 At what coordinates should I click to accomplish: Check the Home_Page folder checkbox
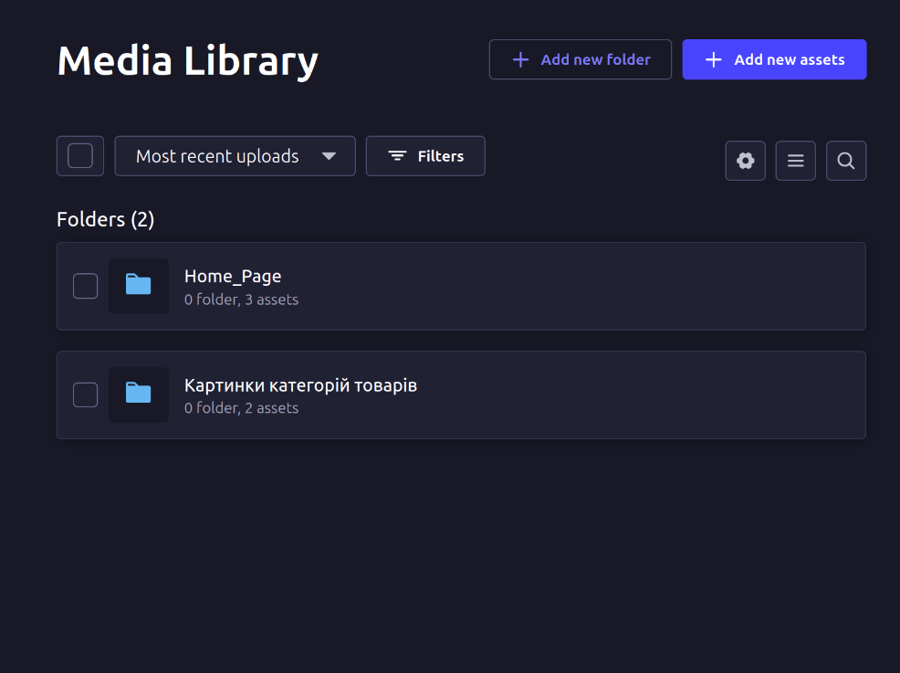pyautogui.click(x=86, y=286)
